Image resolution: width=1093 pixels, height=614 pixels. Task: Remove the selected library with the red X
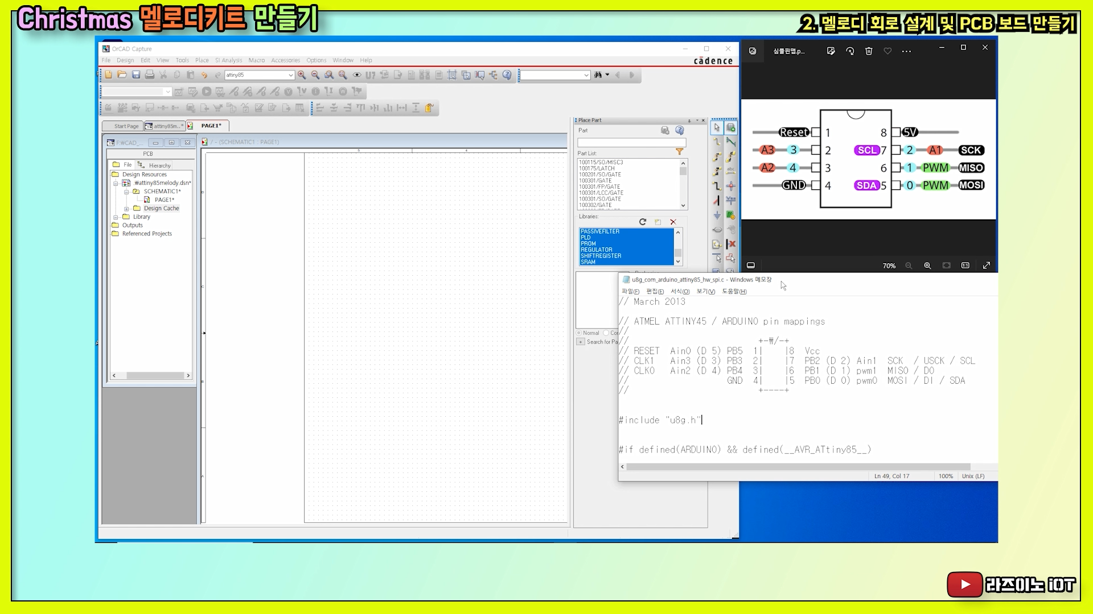673,222
